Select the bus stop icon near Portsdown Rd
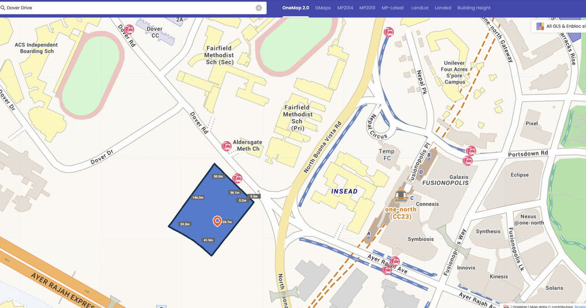Screen dimensions: 586x308 point(471,151)
